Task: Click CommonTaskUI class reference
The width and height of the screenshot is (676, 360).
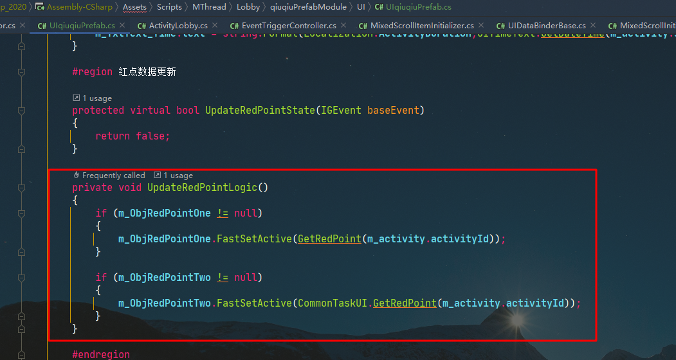Action: (333, 303)
